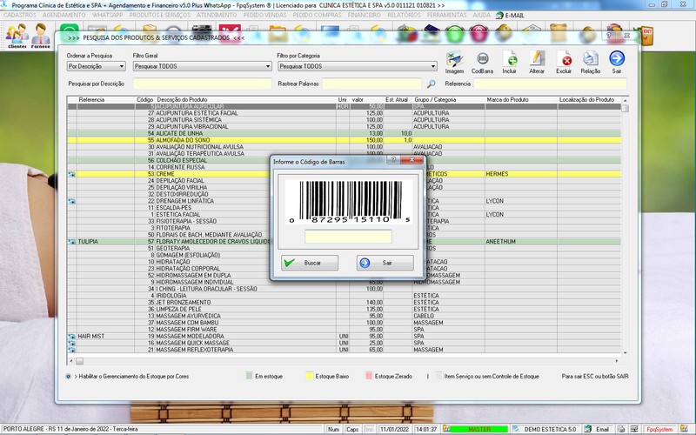Exit search window with Sair arrow icon

617,62
